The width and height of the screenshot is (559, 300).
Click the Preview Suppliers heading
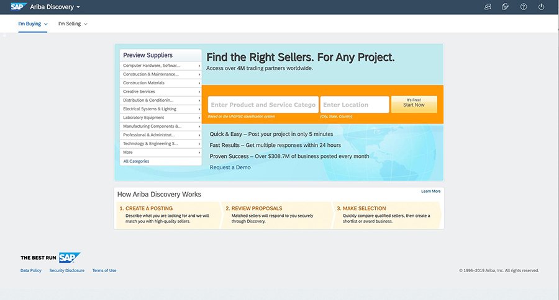148,55
